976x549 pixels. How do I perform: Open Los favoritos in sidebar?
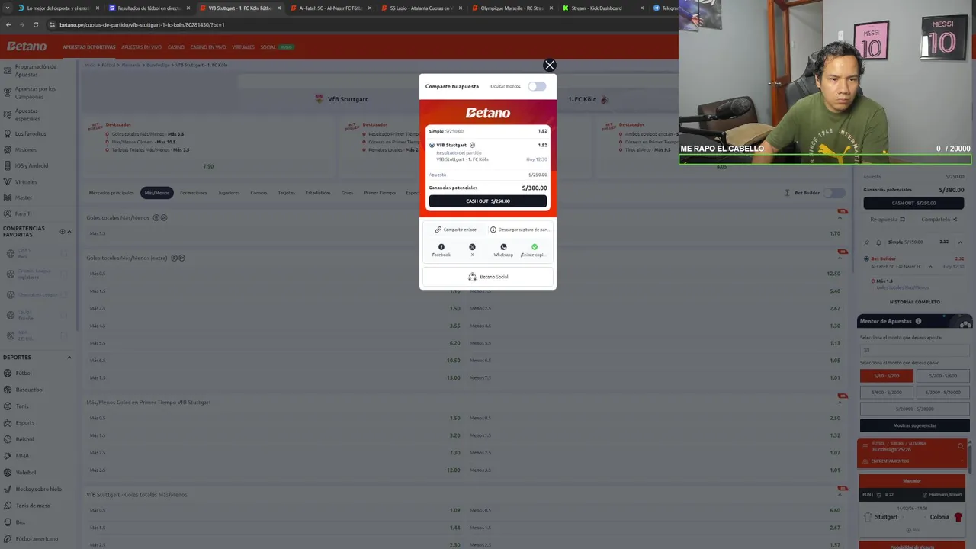point(30,134)
